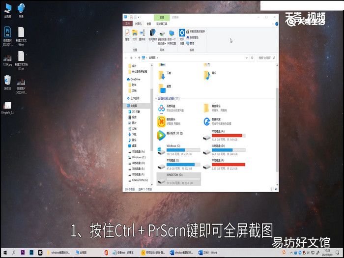344x258 pixels.
Task: Open the Windows Start menu
Action: coord(5,253)
